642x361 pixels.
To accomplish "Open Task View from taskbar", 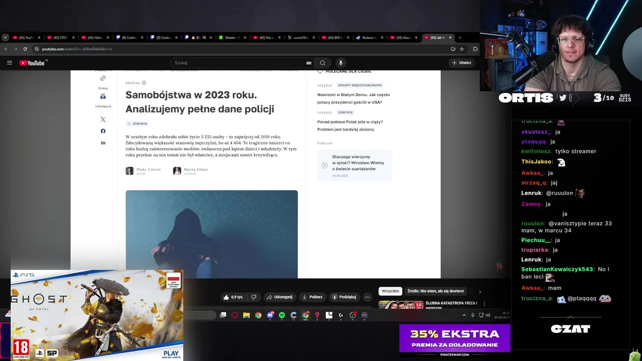I will 223,315.
